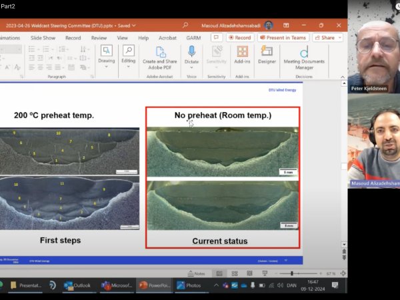
Task: Click the Record button
Action: (240, 38)
